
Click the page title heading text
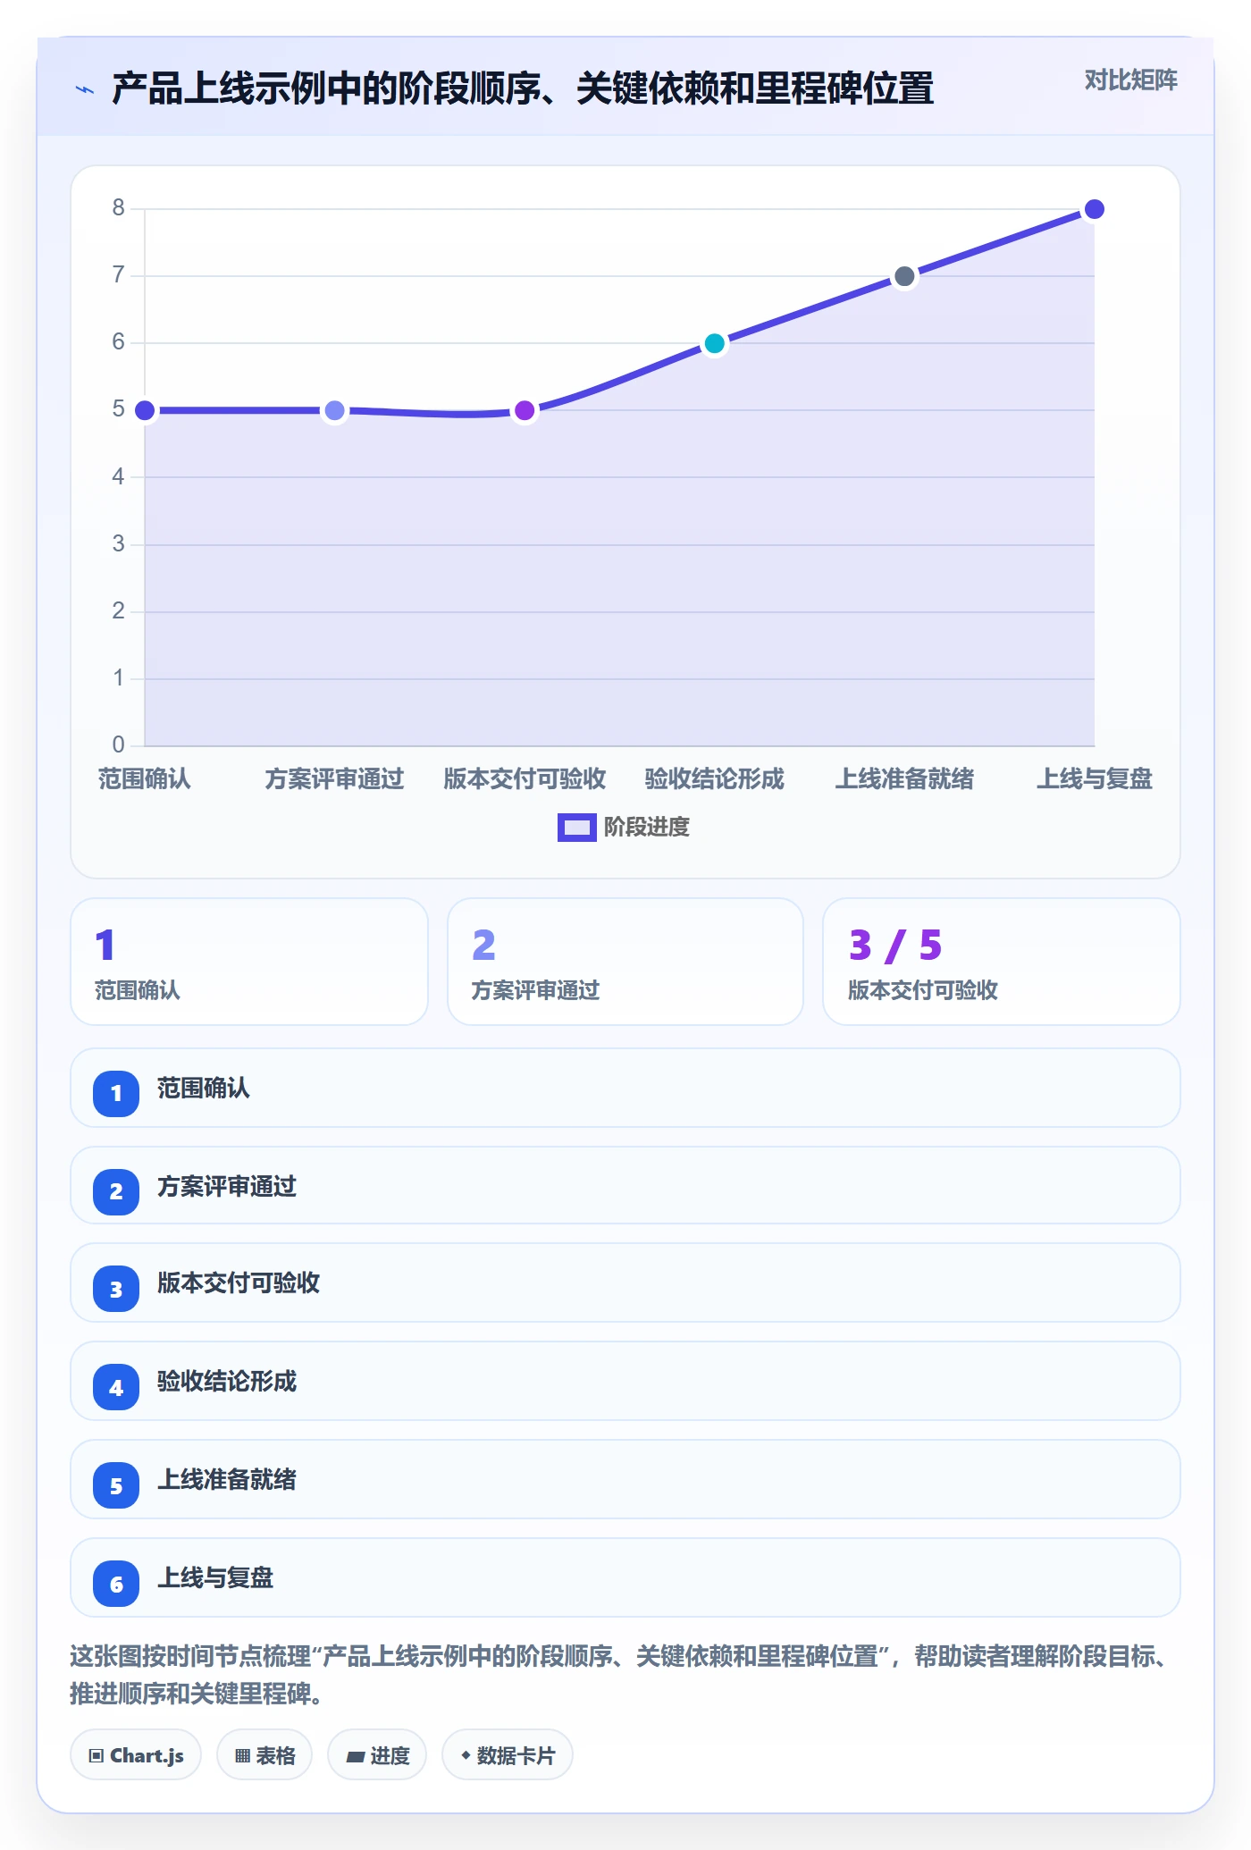[x=523, y=89]
